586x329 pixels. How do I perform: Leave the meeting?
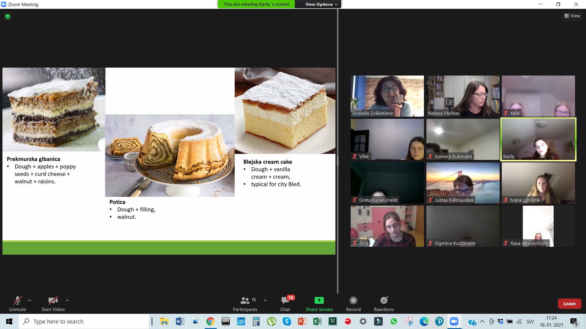[569, 304]
